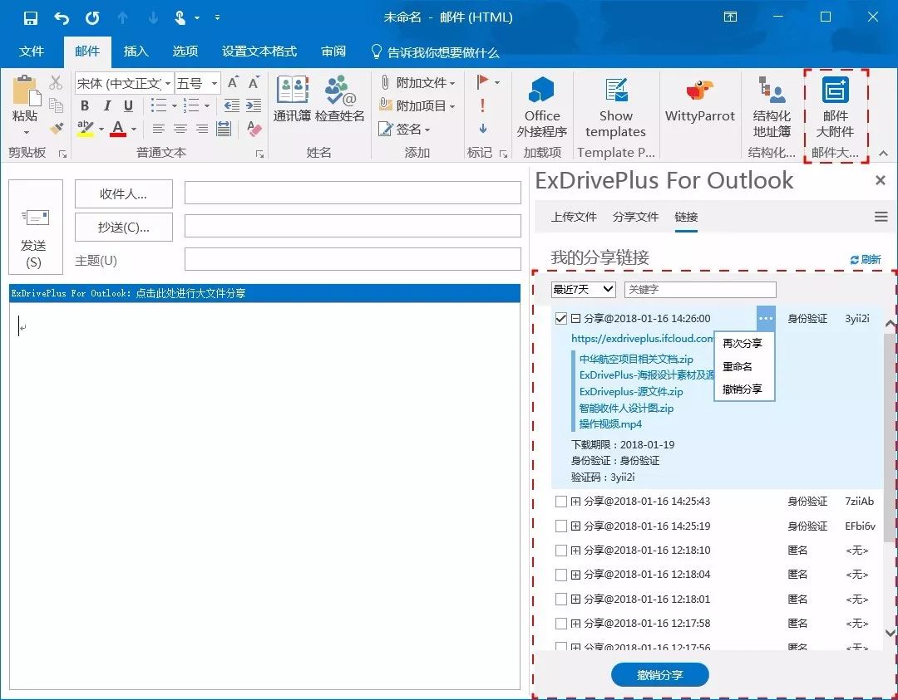The width and height of the screenshot is (898, 700).
Task: Open touch/mouse mode icon in title bar
Action: click(180, 17)
